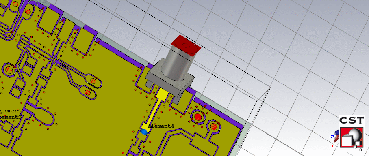Screen dimensions: 369x156
Task: Select the red port face atop the connector
Action: click(186, 46)
